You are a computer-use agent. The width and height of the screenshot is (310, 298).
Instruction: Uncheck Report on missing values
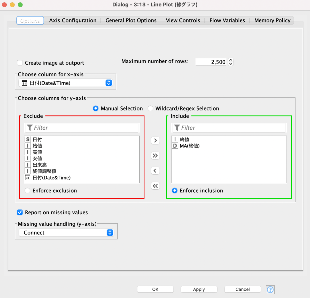pyautogui.click(x=20, y=212)
